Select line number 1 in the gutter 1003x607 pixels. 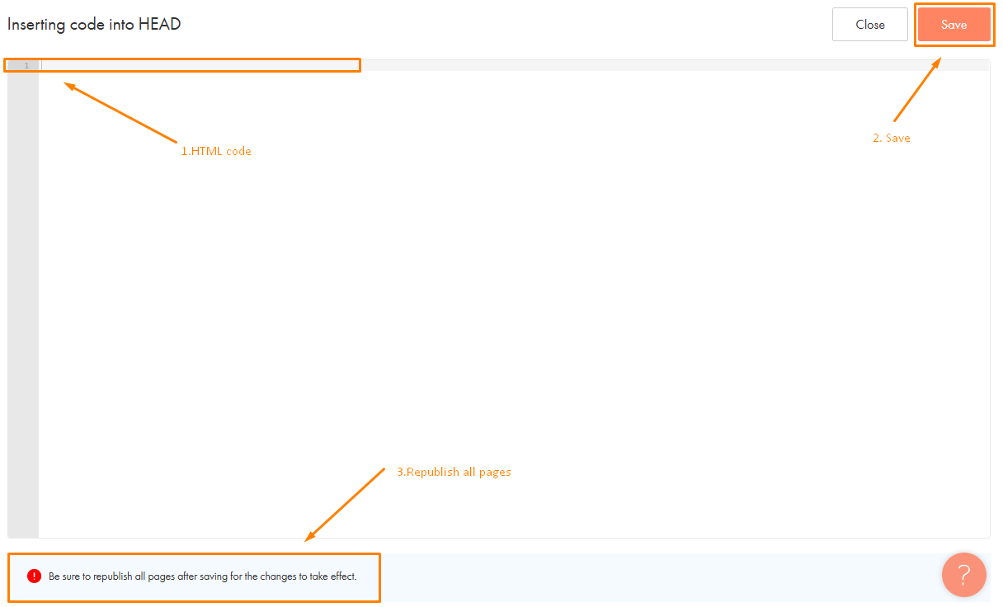click(x=26, y=66)
